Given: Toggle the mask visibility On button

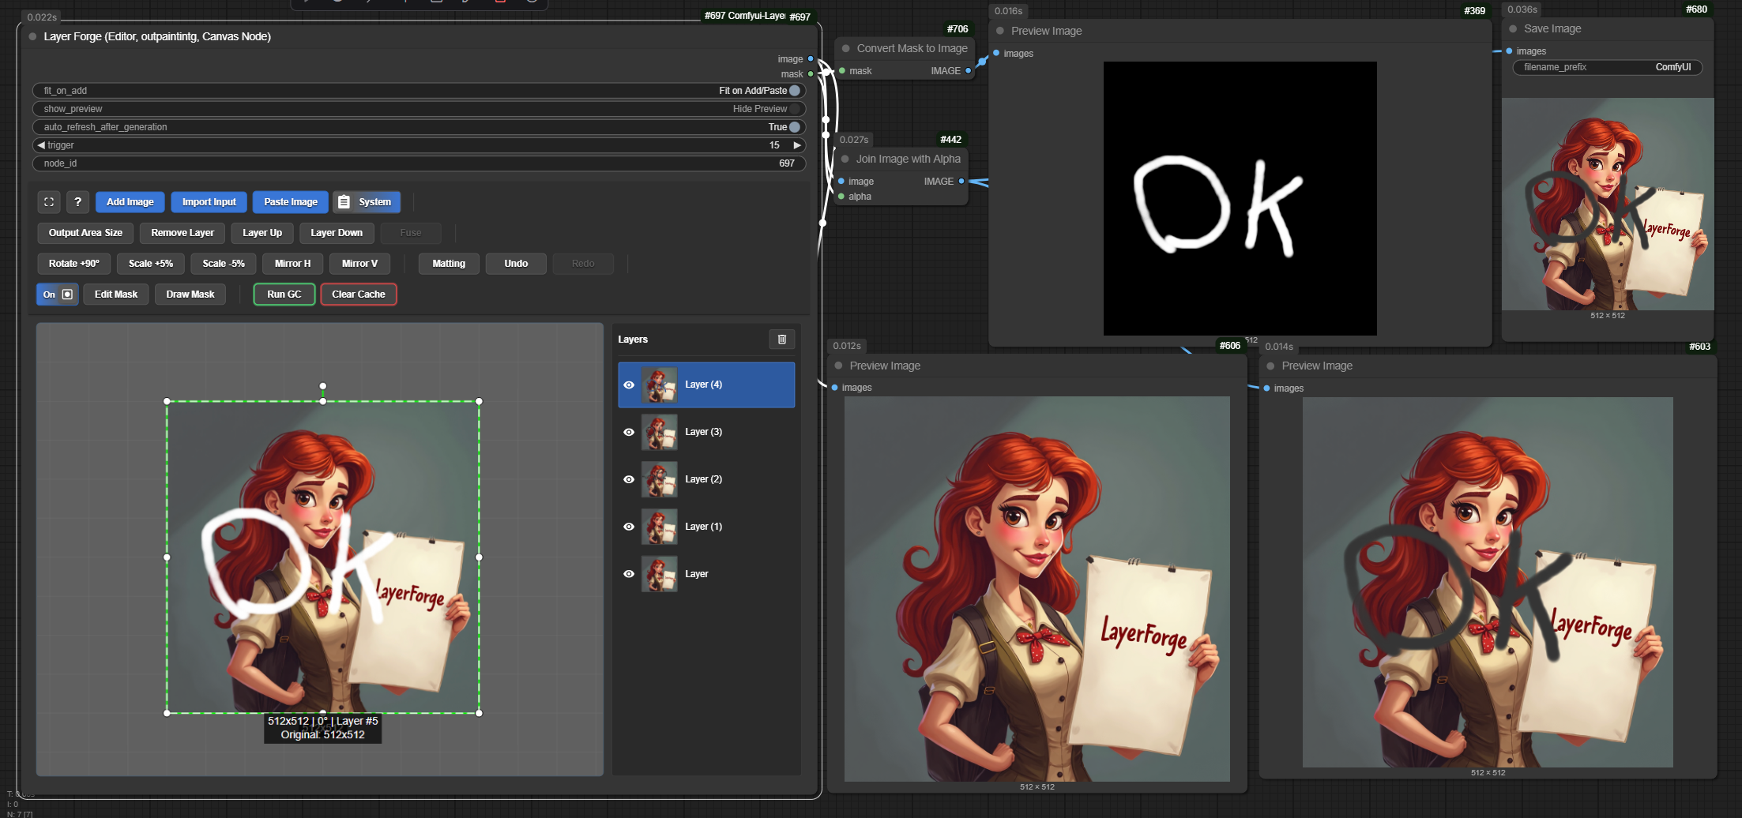Looking at the screenshot, I should [x=57, y=295].
